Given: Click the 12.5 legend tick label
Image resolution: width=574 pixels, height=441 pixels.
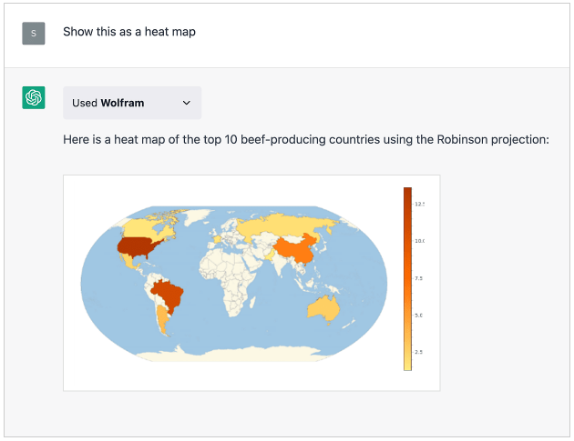Looking at the screenshot, I should 419,204.
